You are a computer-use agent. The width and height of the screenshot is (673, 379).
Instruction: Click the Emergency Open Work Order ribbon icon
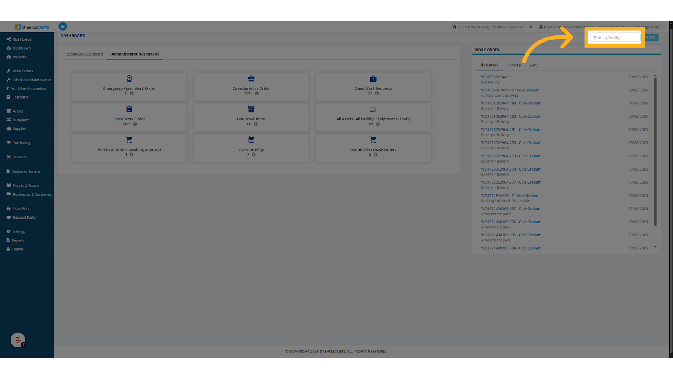point(129,79)
